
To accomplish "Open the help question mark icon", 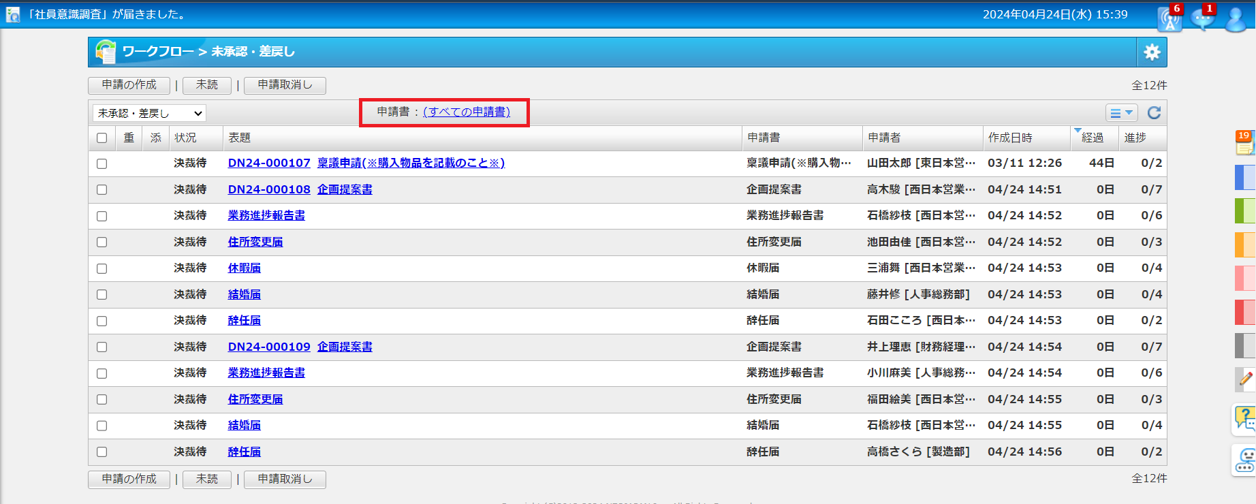I will 1244,419.
